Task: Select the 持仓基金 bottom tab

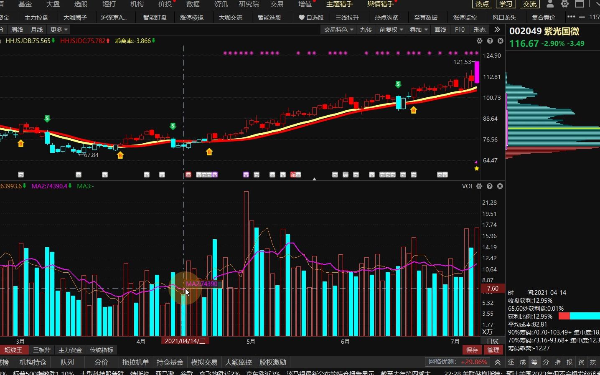Action: coord(170,362)
